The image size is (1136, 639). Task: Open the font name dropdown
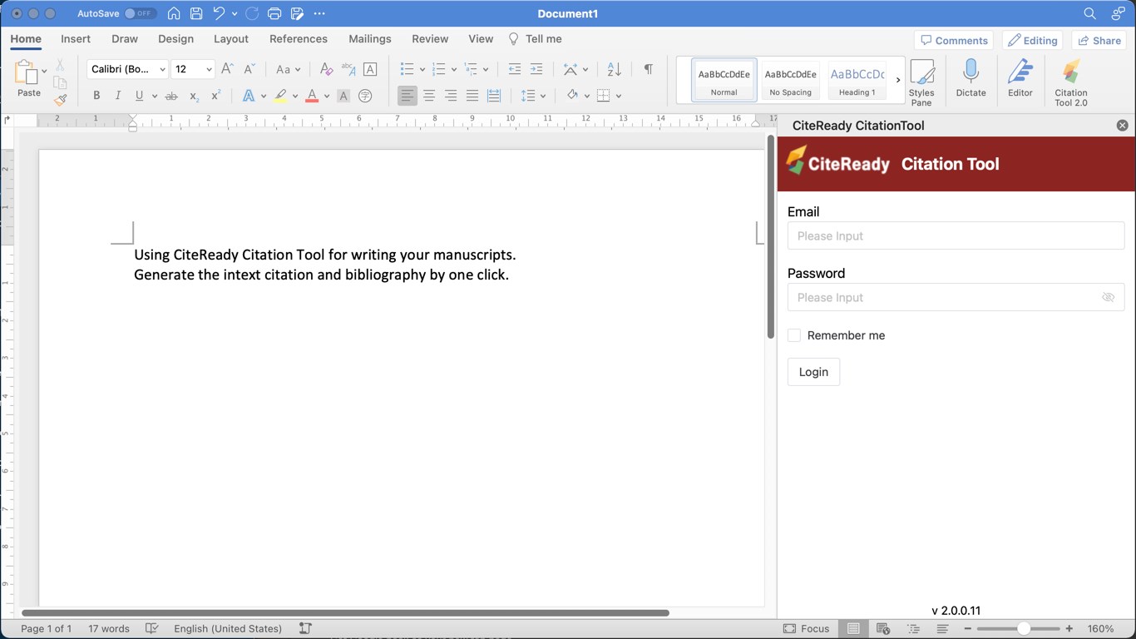pyautogui.click(x=162, y=70)
